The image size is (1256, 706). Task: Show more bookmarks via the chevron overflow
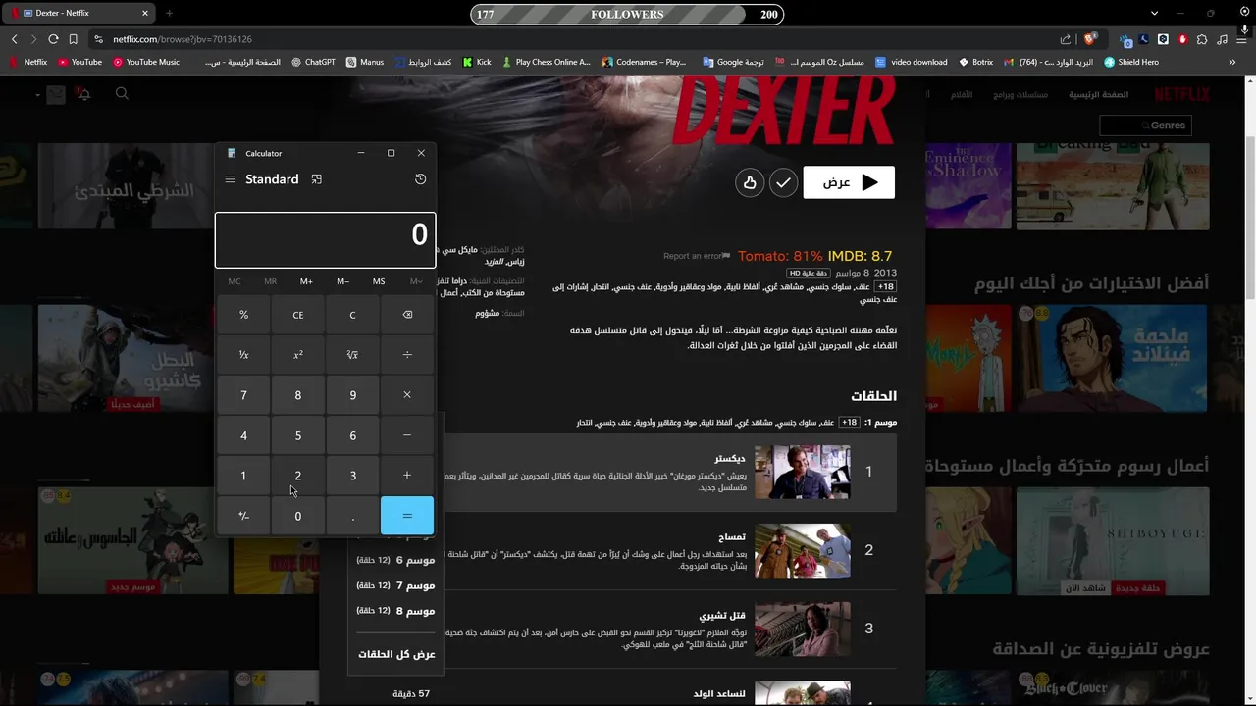(1232, 62)
